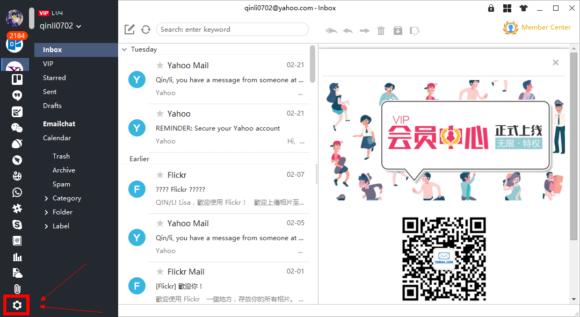Mark email as spam with thumbs-down icon
The height and width of the screenshot is (317, 580).
(x=414, y=31)
